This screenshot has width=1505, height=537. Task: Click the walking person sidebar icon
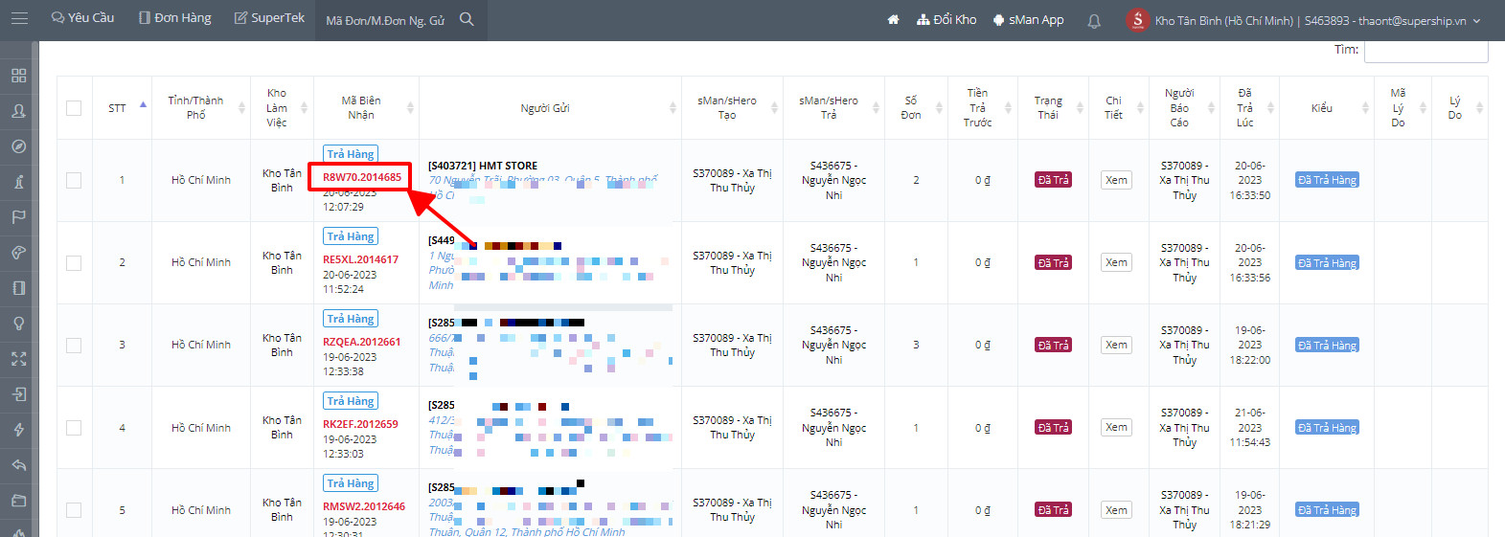point(18,182)
